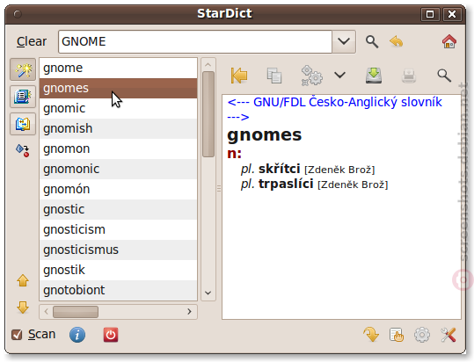The image size is (474, 362).
Task: Maximize the StarDict window
Action: point(430,14)
